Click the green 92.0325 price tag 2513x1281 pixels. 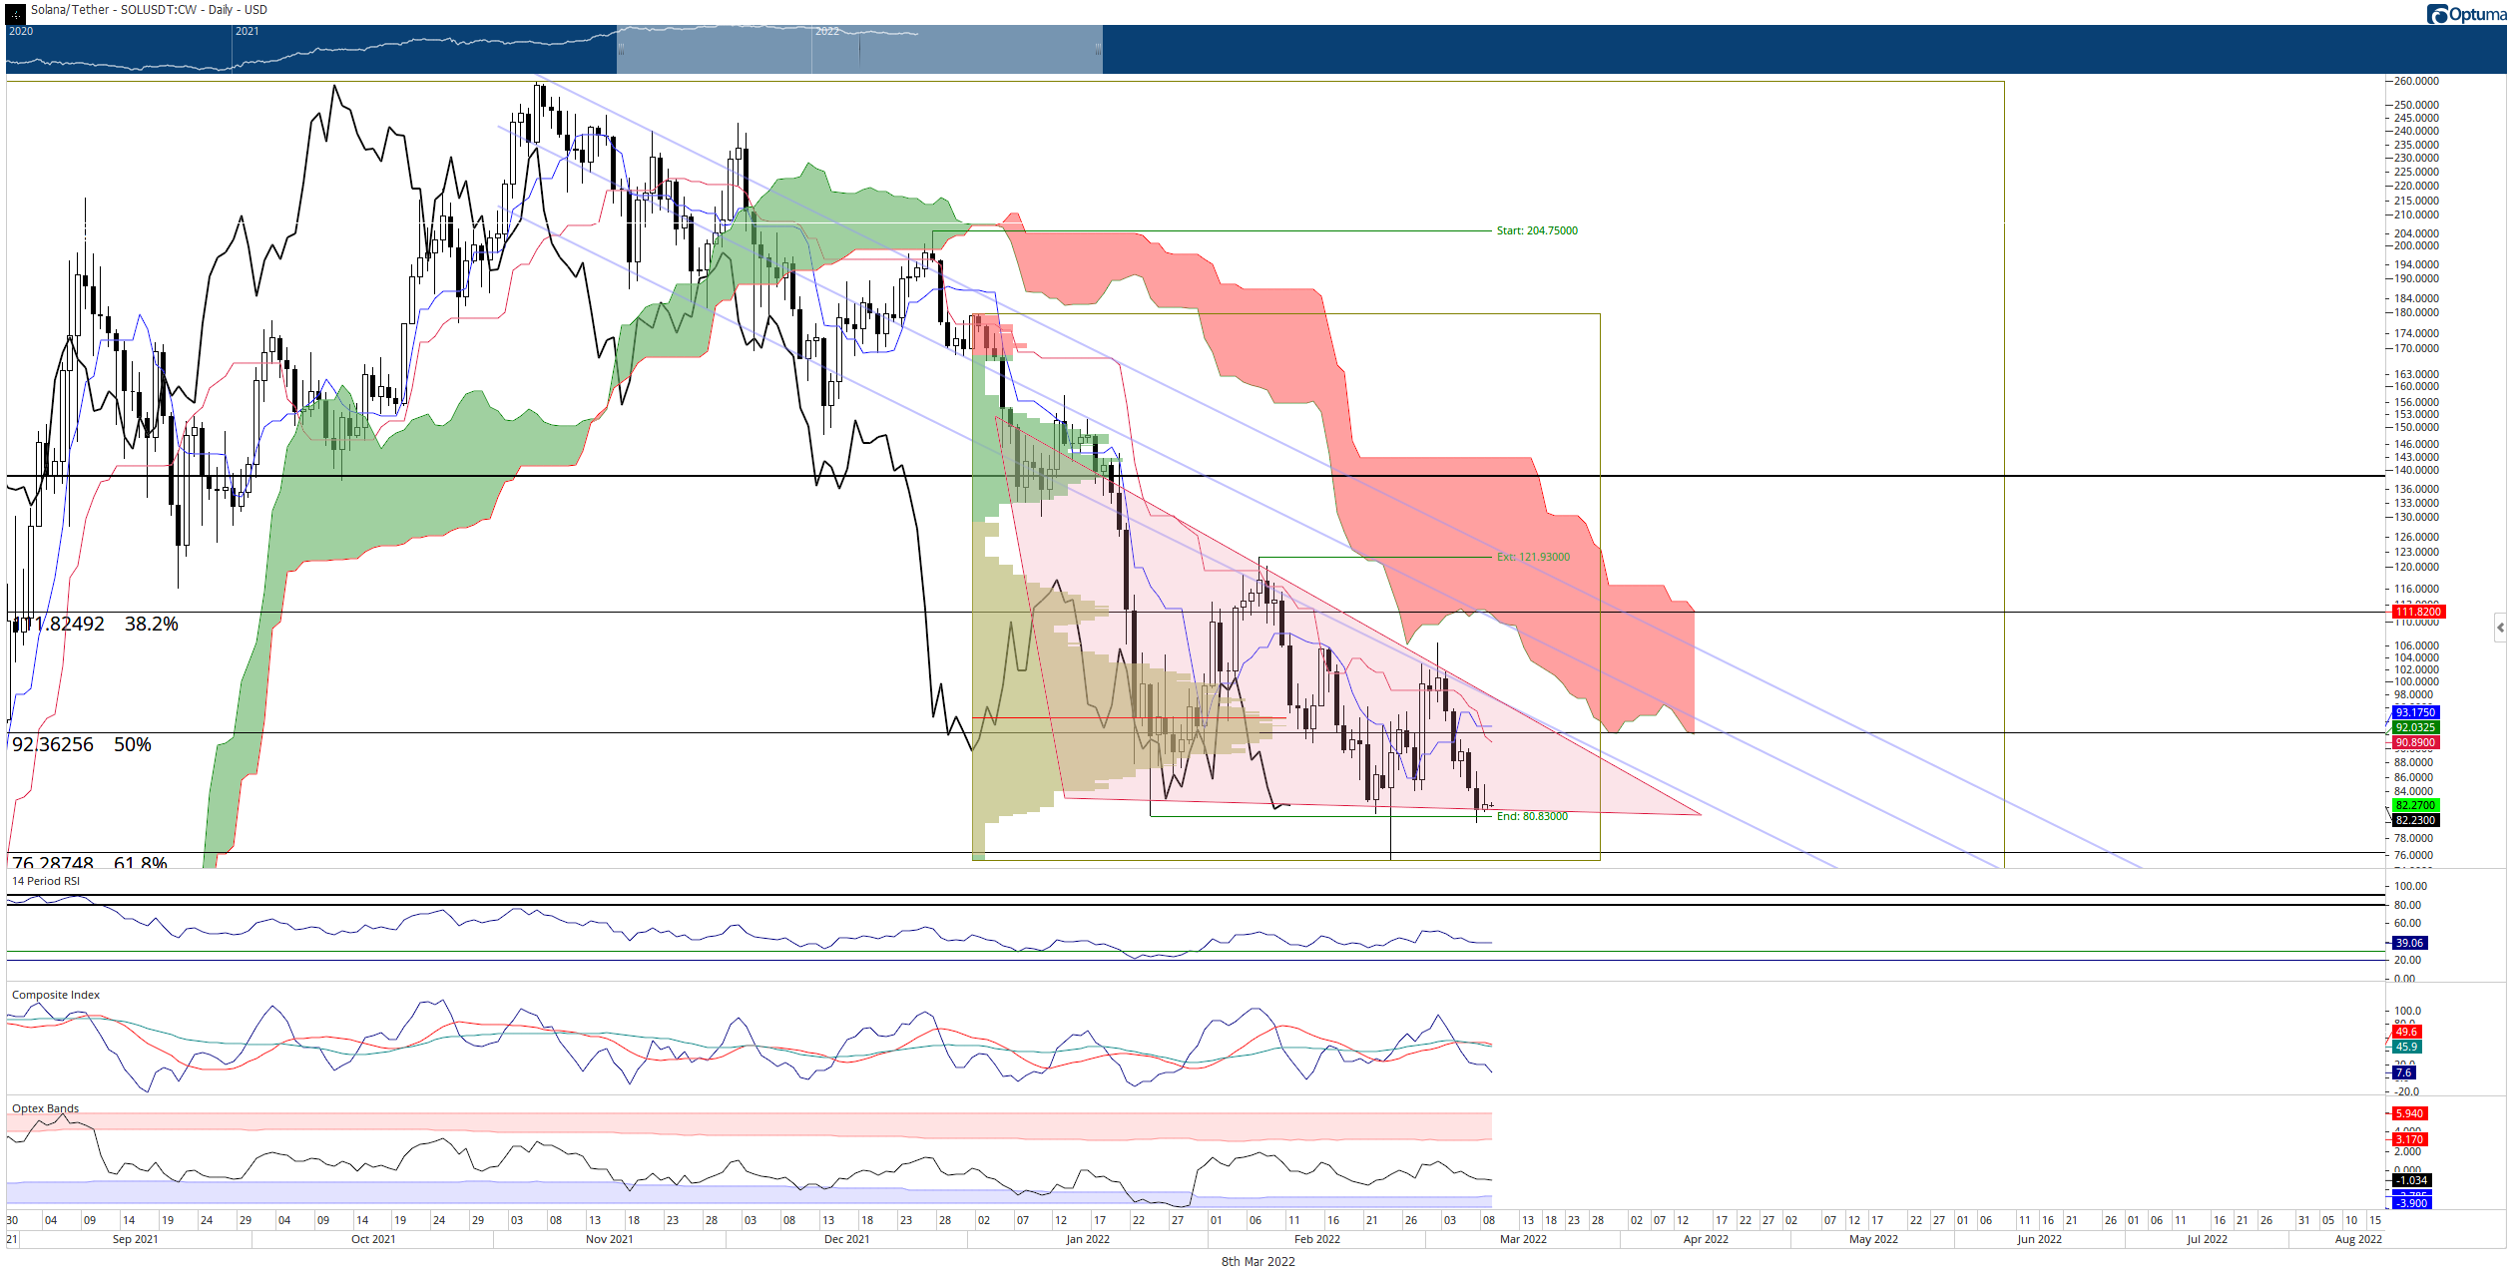pyautogui.click(x=2415, y=727)
